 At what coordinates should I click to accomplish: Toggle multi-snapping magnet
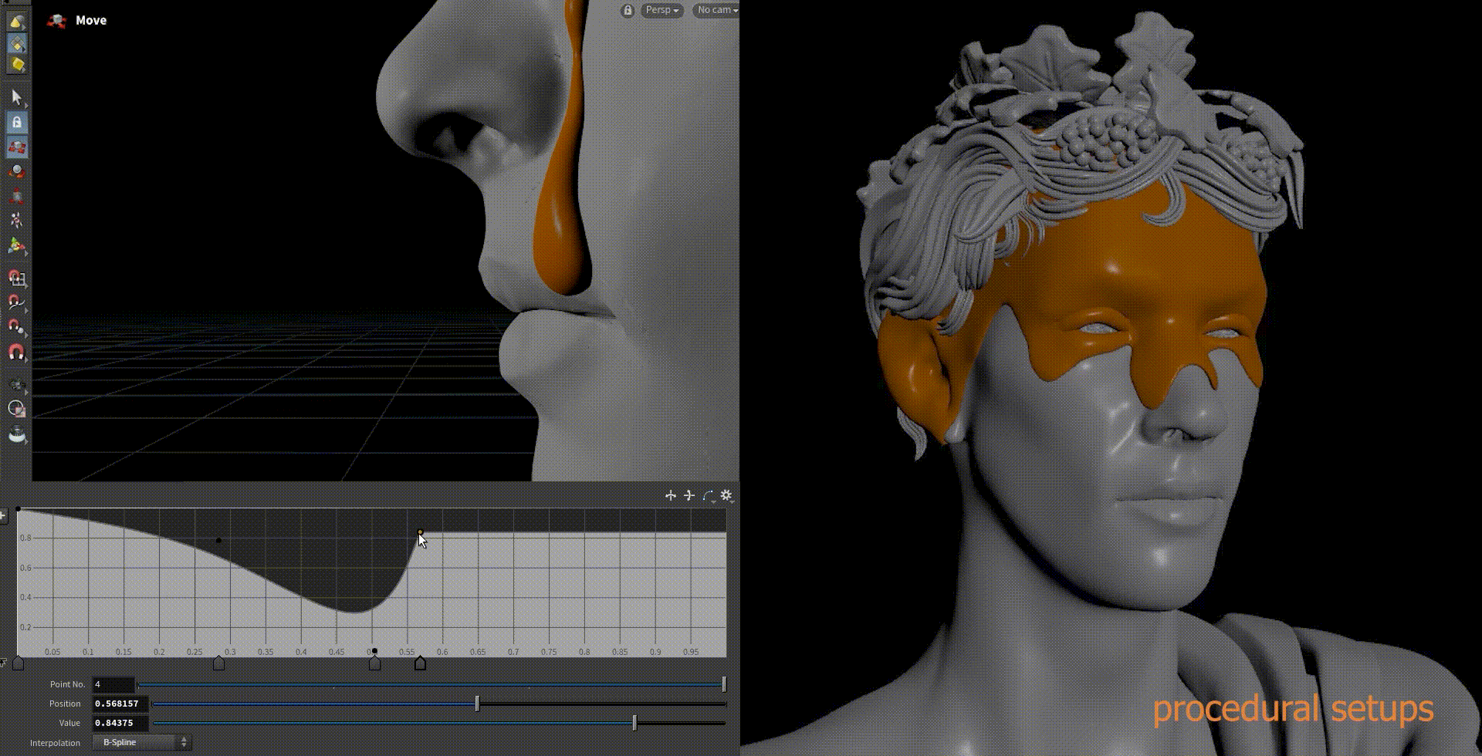(x=16, y=353)
